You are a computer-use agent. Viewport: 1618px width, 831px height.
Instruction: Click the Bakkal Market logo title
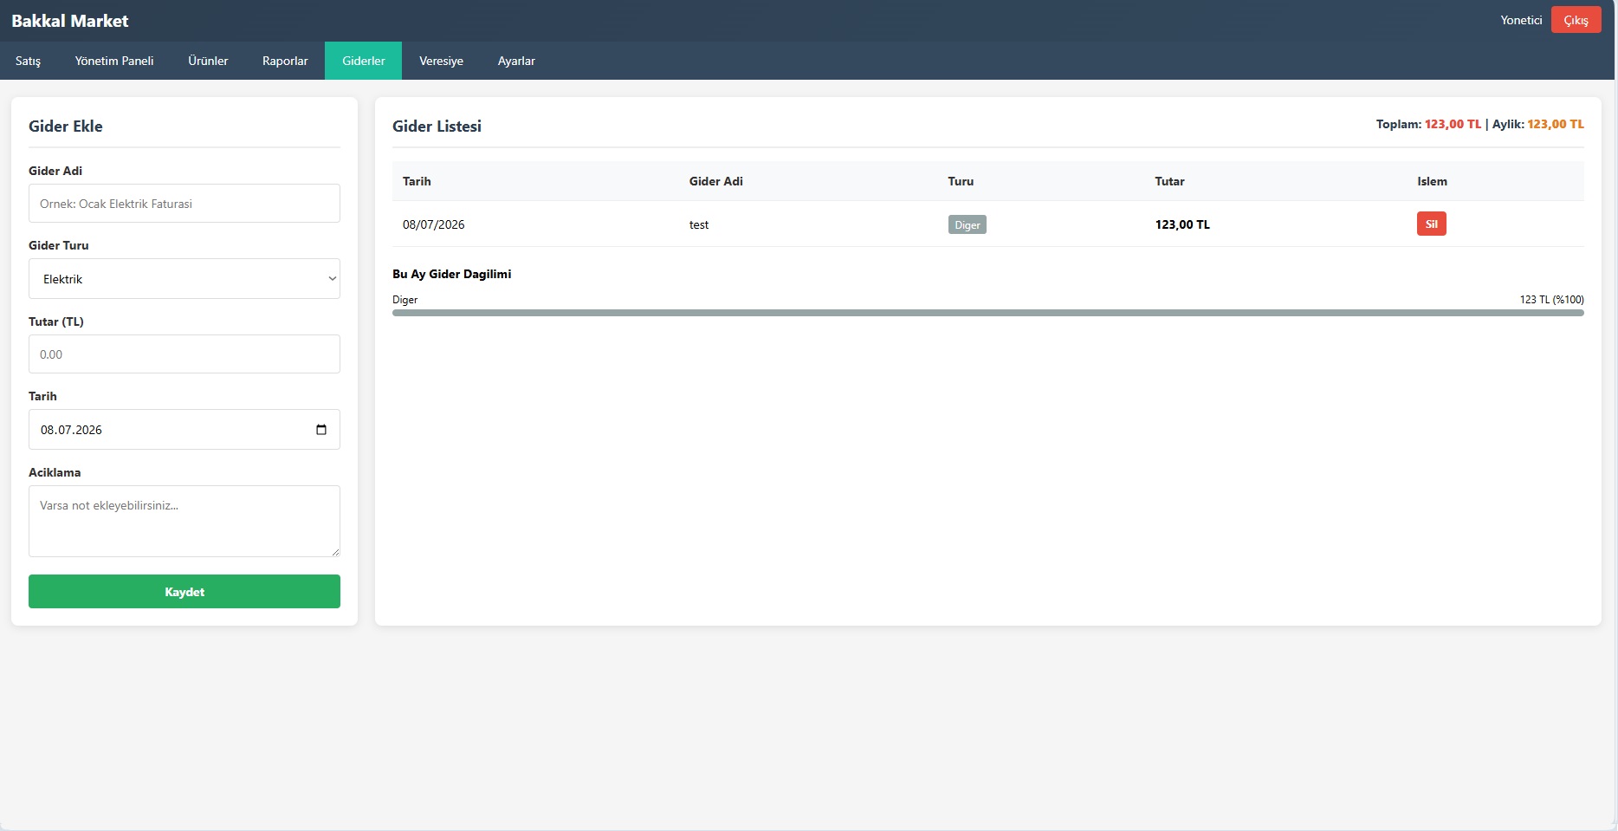click(70, 21)
